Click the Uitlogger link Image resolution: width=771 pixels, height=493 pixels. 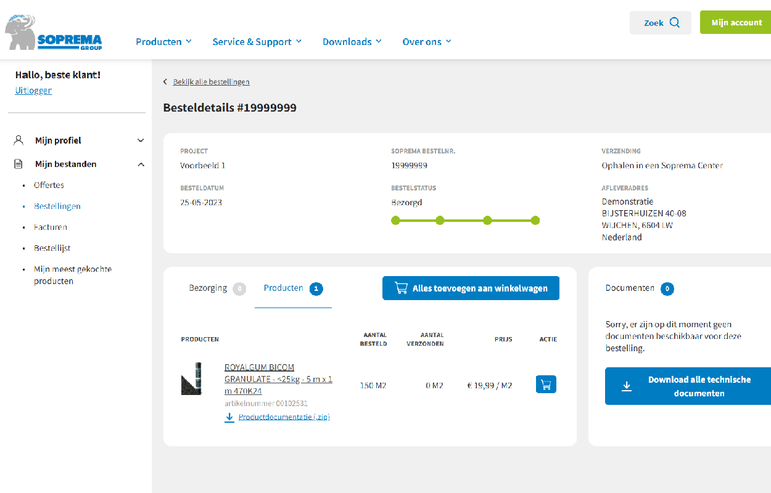pos(33,90)
